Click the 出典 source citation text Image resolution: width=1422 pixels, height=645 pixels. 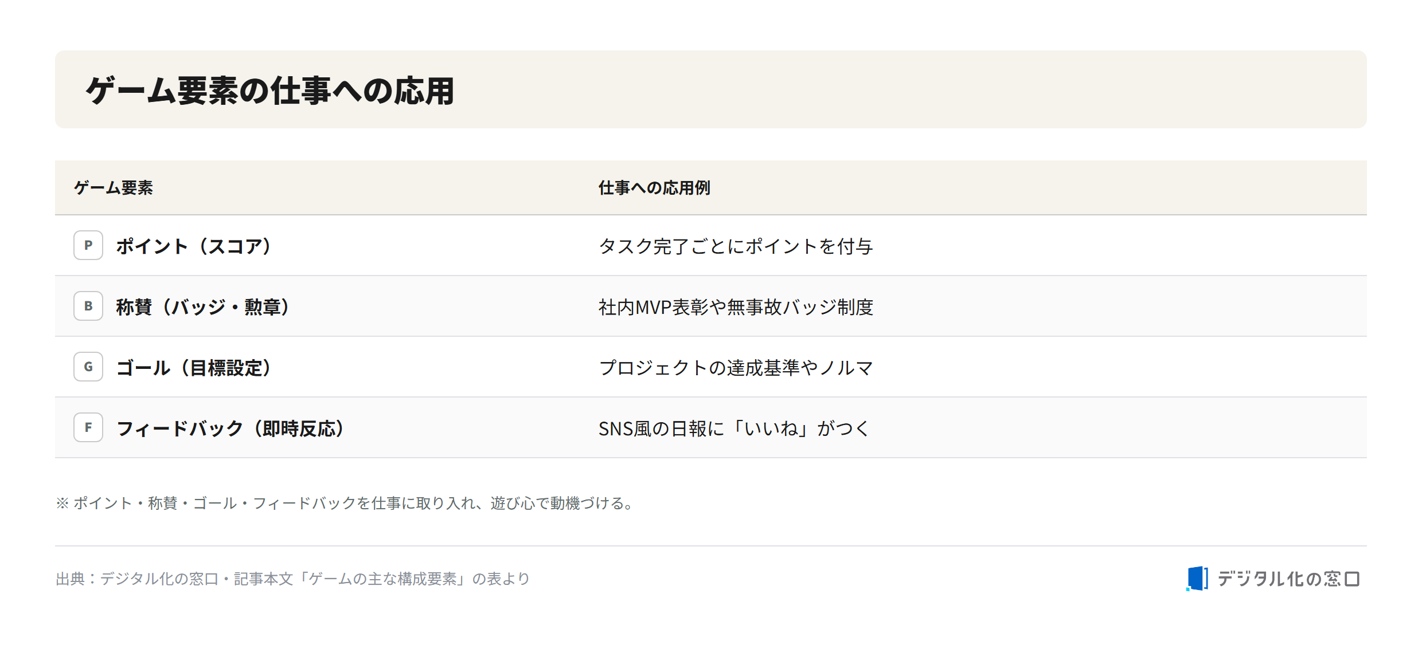293,579
